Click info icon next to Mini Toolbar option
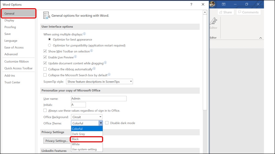 (91, 51)
